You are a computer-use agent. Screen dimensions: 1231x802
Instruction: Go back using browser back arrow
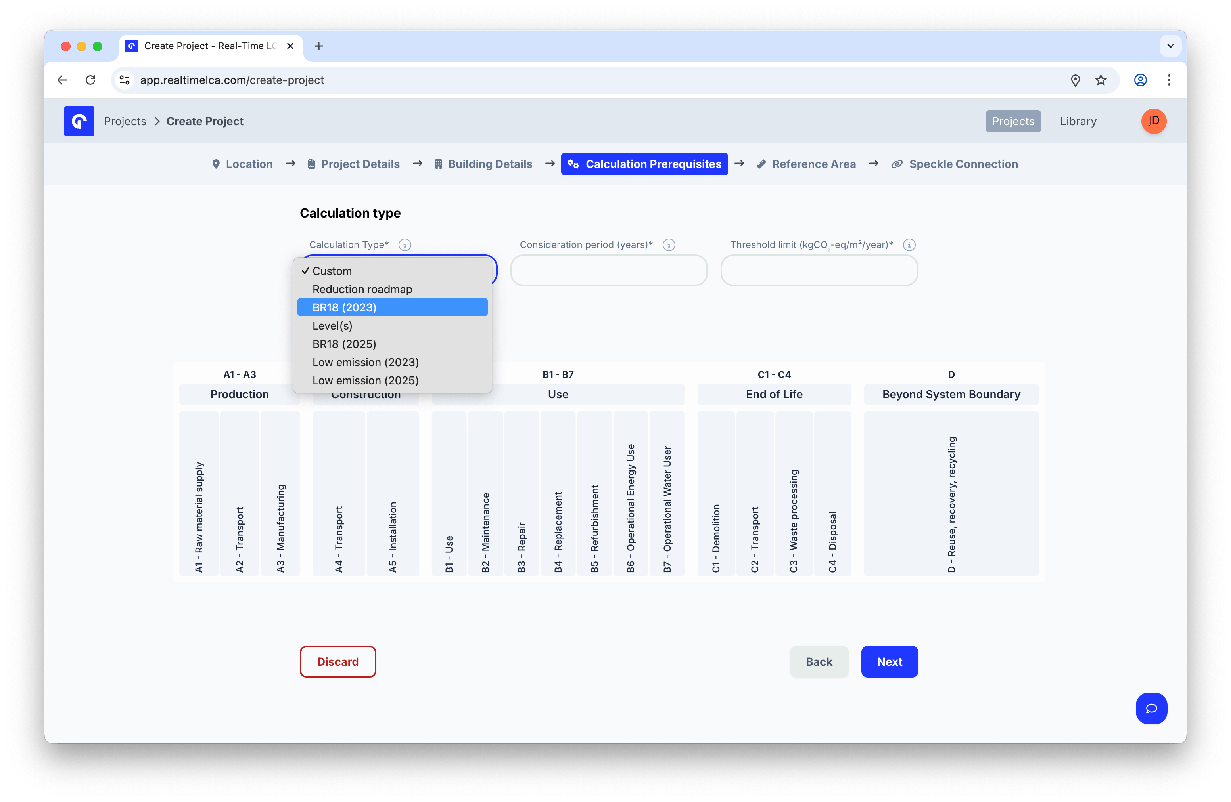(62, 80)
